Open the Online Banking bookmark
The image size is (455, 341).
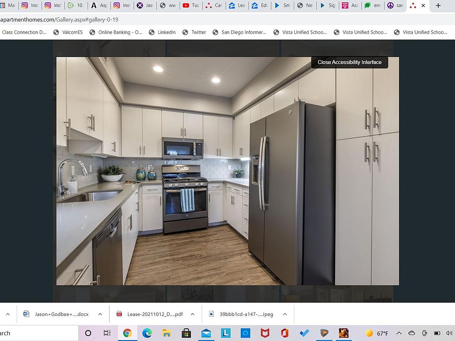[116, 32]
